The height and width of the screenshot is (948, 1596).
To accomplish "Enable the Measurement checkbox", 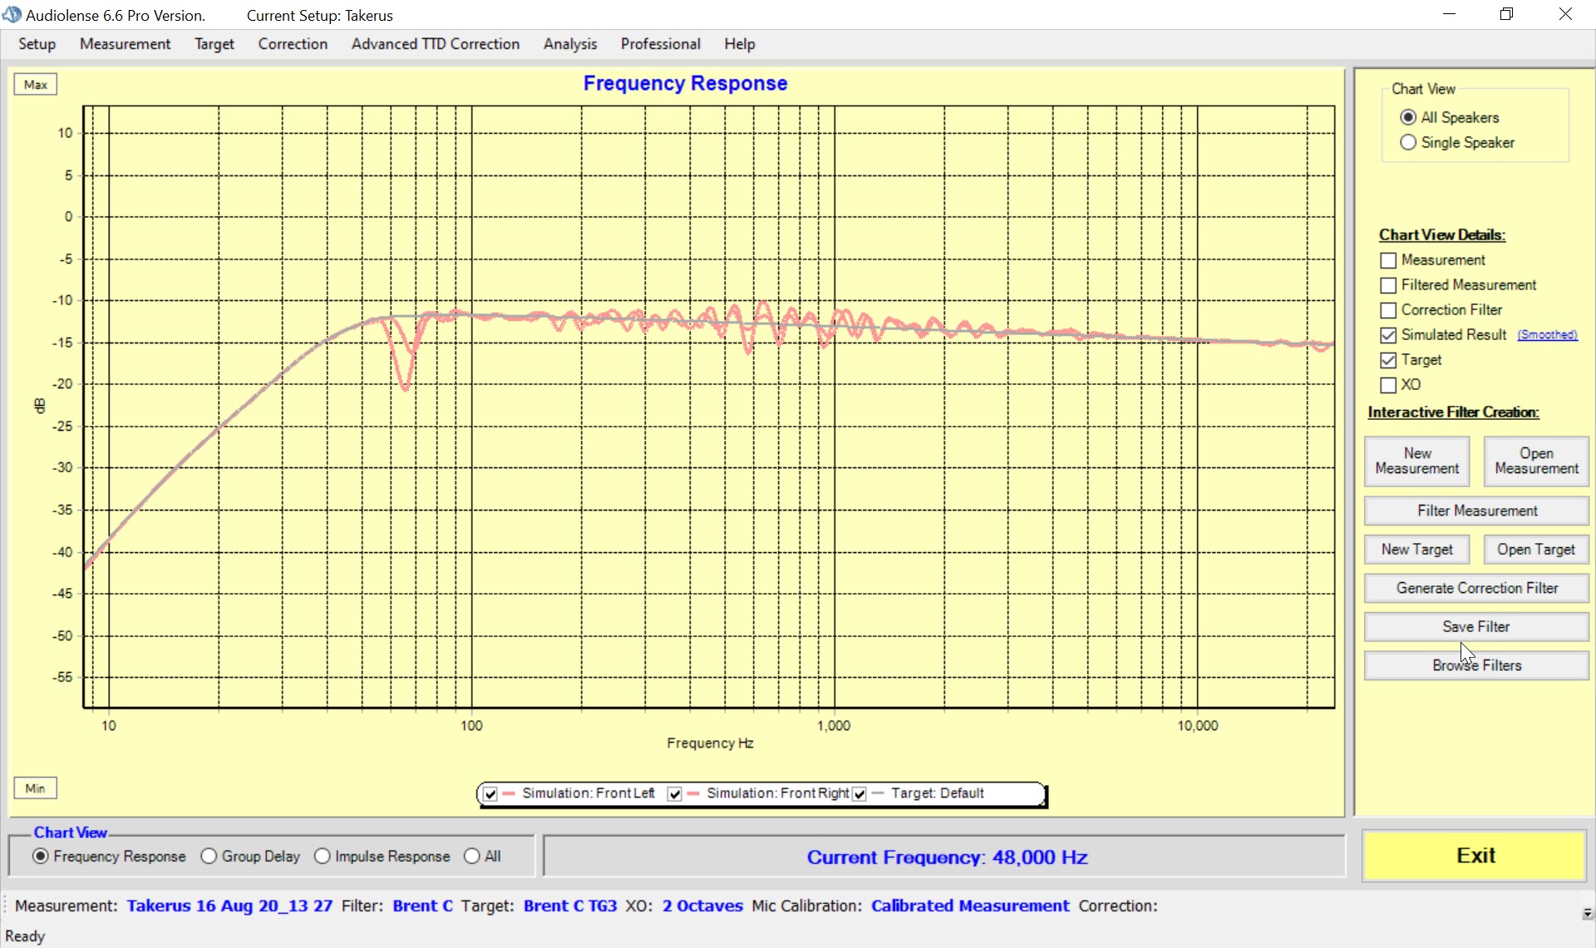I will (1388, 260).
